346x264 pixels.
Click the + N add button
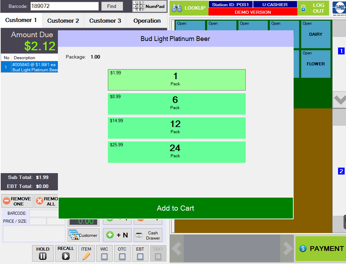click(x=117, y=235)
